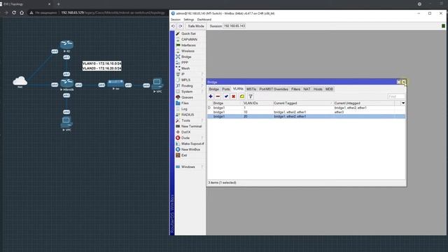Switch to the Ports tab

[226, 89]
